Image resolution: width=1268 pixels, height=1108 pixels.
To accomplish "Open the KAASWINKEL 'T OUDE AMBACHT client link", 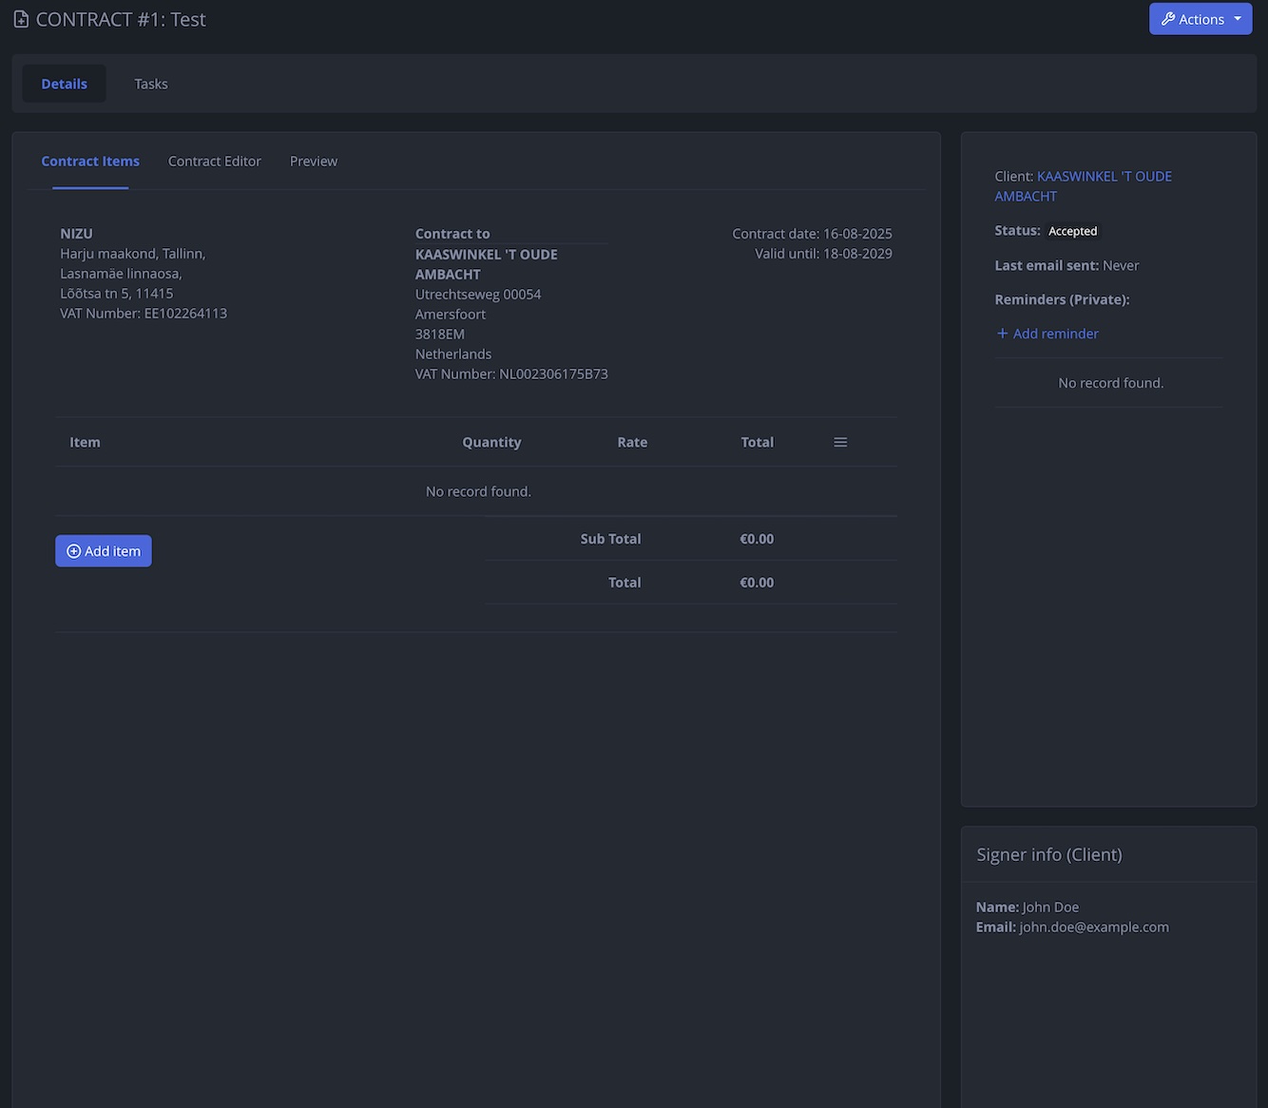I will click(1104, 176).
